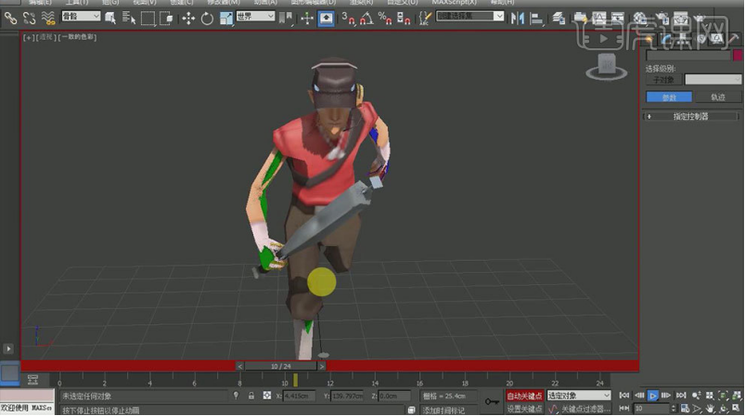Viewport: 745px width, 416px height.
Task: Click time slider next frame arrow
Action: (322, 366)
